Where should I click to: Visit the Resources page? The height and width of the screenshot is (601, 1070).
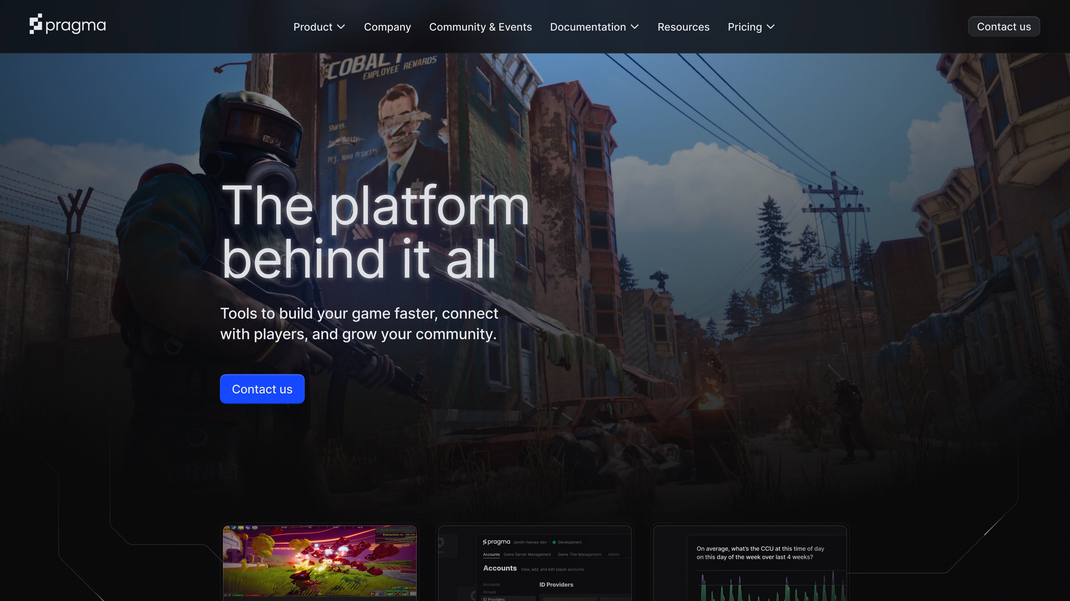pos(683,27)
